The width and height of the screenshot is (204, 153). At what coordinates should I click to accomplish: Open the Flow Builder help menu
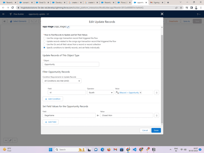[198, 14]
